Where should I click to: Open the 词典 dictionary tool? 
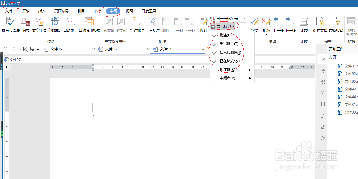click(26, 25)
